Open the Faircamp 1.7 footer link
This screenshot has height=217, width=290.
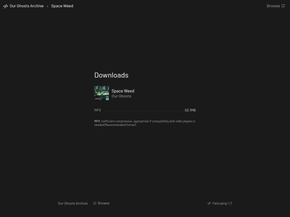220,204
